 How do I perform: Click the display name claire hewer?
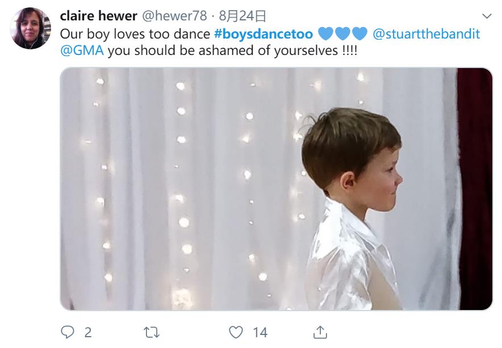98,16
